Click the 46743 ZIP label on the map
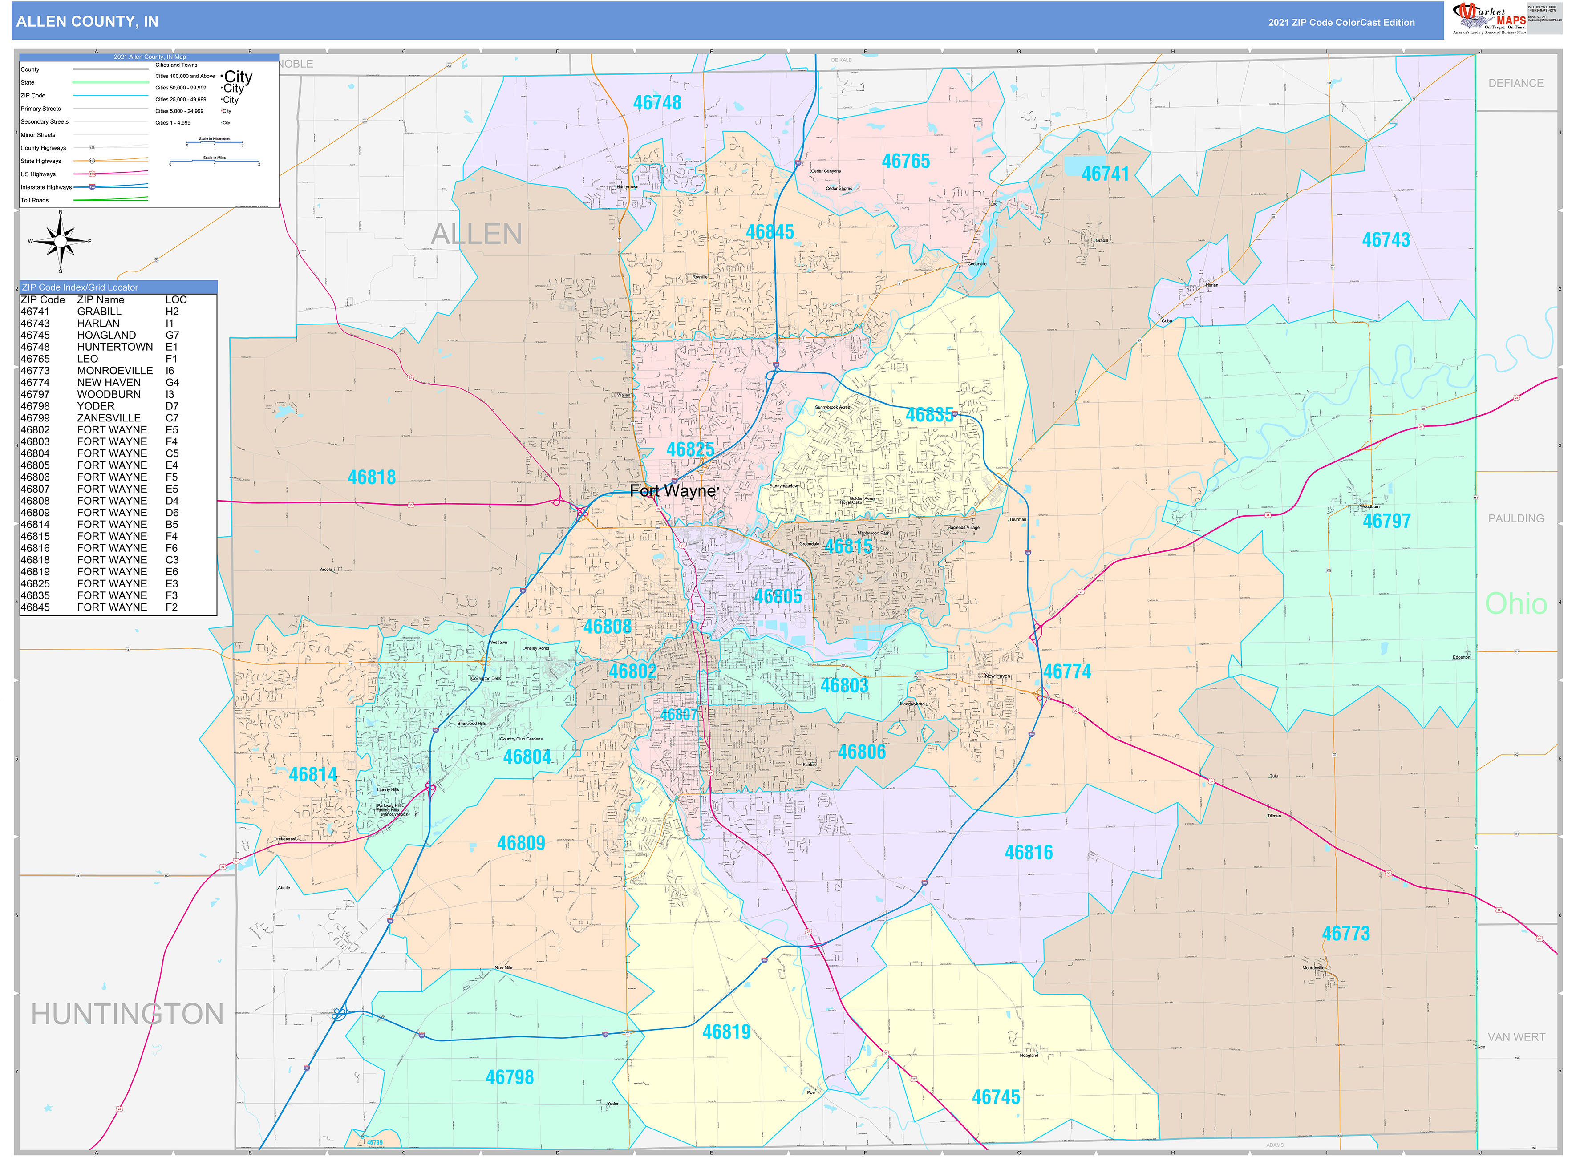The width and height of the screenshot is (1576, 1157). [1386, 240]
